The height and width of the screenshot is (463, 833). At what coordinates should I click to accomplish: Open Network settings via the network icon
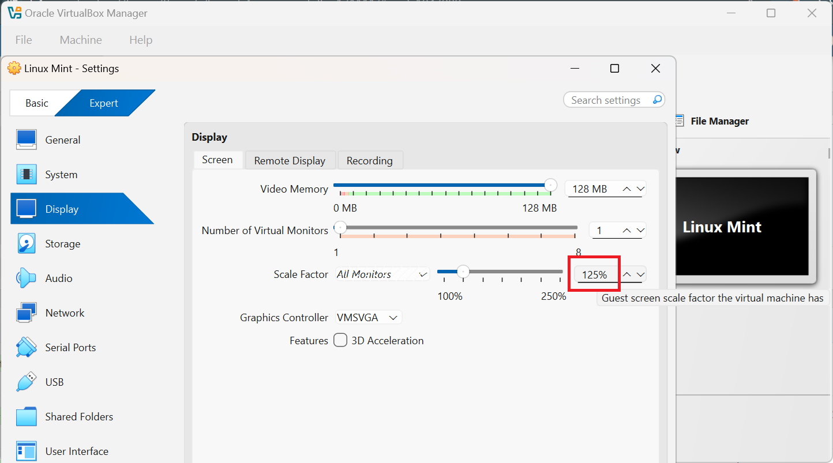coord(27,313)
